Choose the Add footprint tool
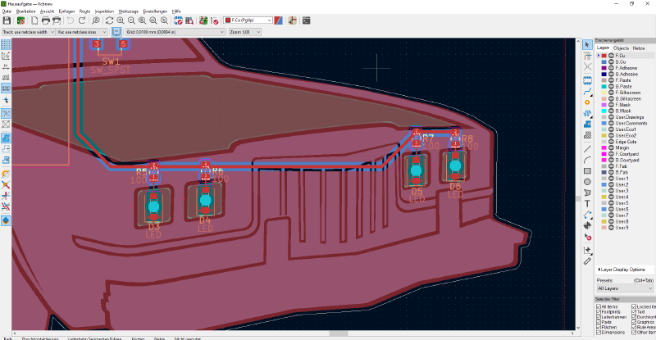 [x=587, y=79]
